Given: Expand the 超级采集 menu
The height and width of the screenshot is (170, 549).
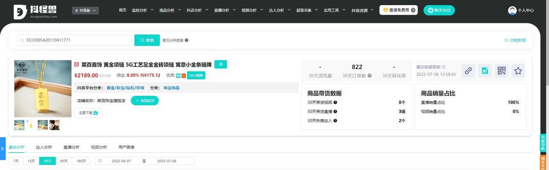Looking at the screenshot, I should click(x=307, y=10).
